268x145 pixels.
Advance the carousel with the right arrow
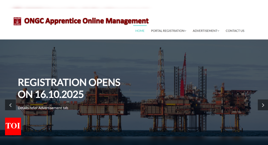(x=263, y=105)
